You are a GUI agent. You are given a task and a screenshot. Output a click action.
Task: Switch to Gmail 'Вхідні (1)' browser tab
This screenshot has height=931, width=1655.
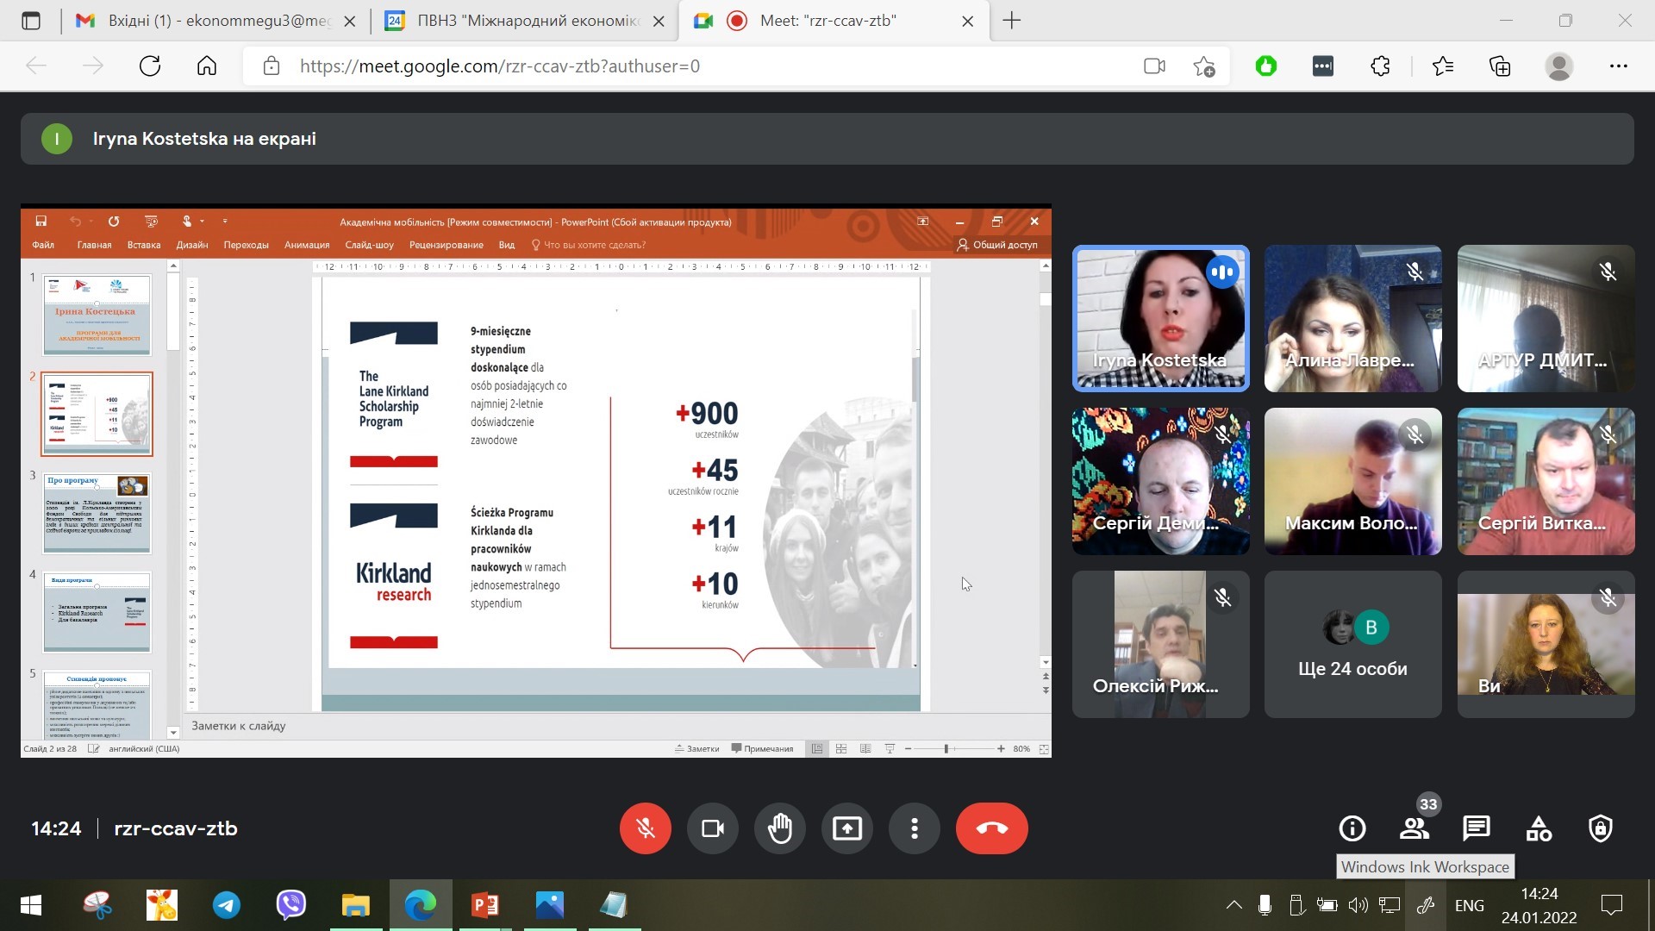(x=215, y=21)
